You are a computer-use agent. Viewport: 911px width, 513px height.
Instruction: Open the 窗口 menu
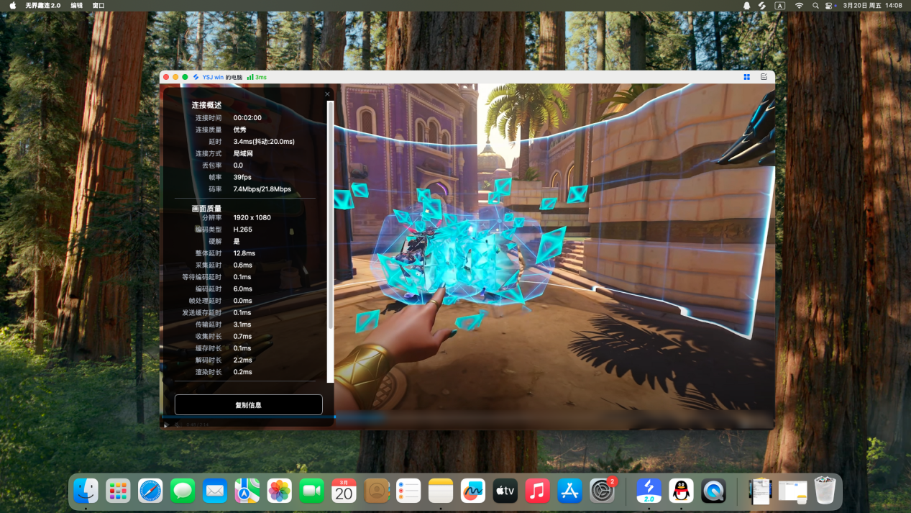tap(99, 5)
